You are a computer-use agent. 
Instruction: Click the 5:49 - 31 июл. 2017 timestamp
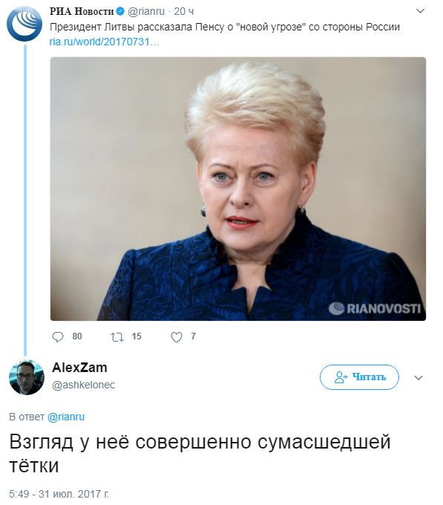coord(59,494)
